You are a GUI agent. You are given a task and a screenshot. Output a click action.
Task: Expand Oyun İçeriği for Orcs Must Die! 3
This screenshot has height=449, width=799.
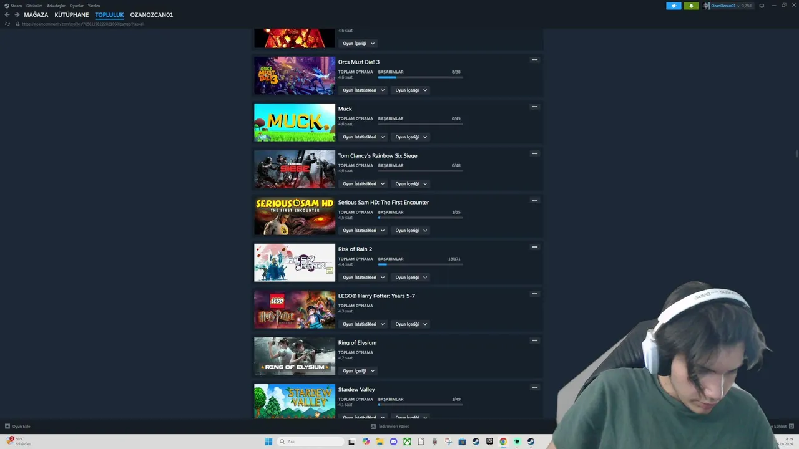click(x=411, y=90)
